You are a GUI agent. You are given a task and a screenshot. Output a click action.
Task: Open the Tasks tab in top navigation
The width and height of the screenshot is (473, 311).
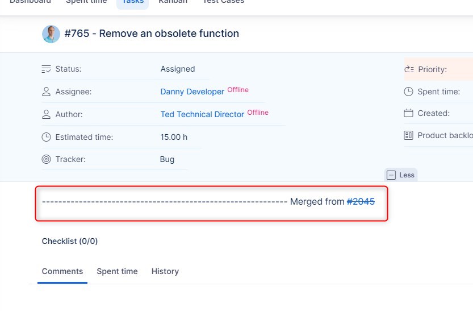(132, 2)
